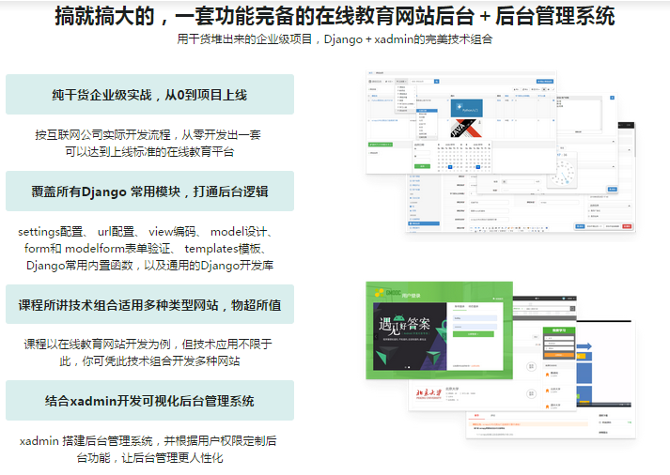Viewport: 670px width, 475px height.
Task: Click the carousel left arrow on login banner
Action: click(x=376, y=337)
